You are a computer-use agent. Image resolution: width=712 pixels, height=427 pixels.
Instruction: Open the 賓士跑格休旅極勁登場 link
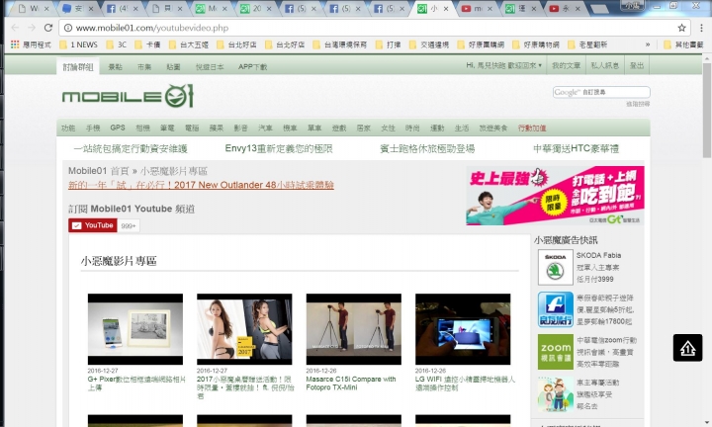tap(427, 148)
